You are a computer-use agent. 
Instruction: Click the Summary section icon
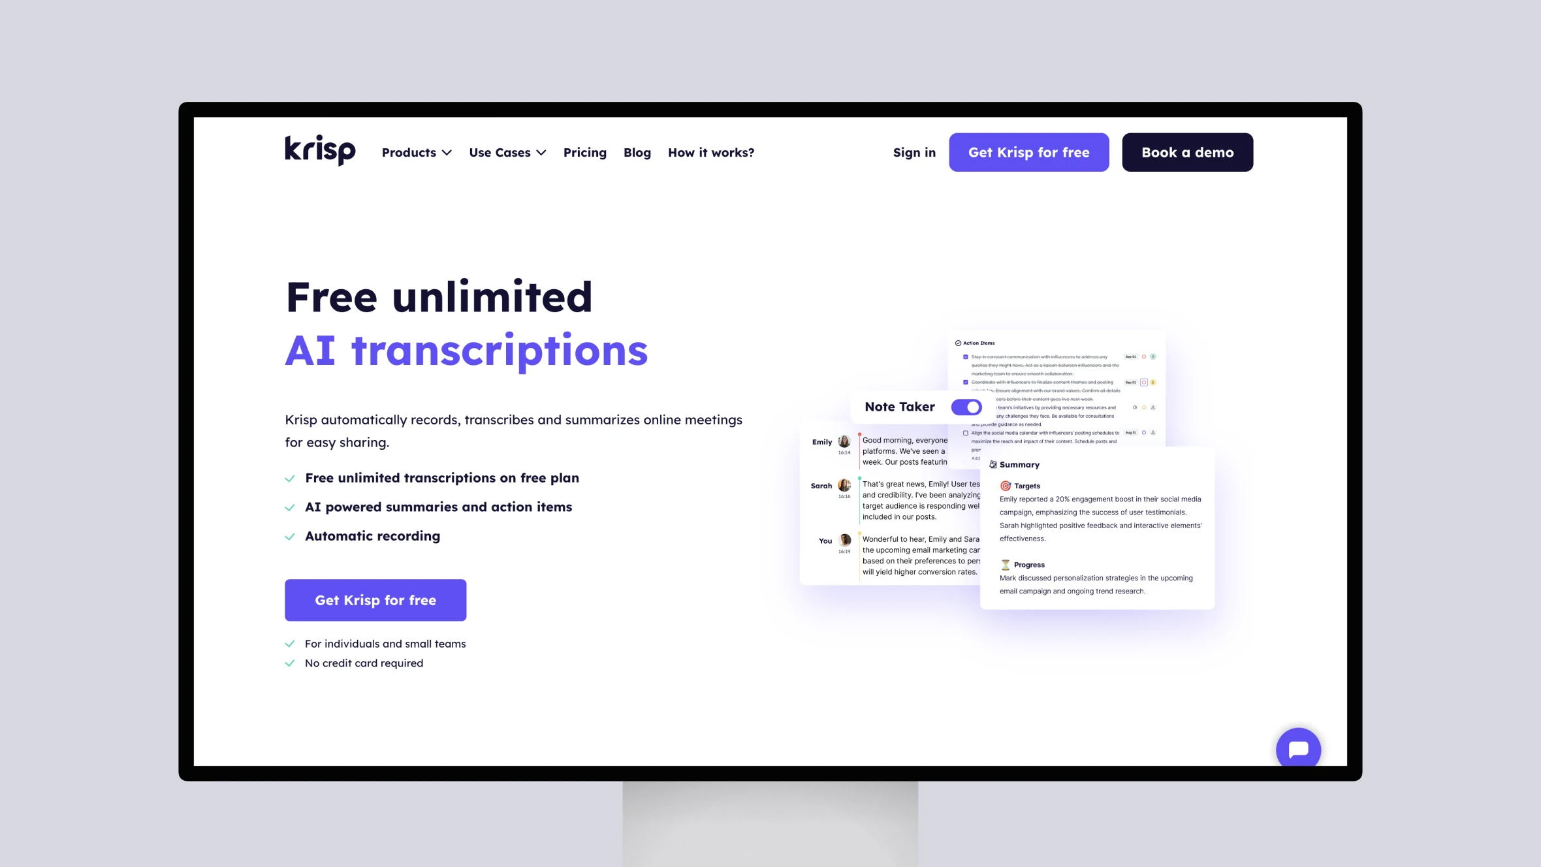[x=994, y=464]
